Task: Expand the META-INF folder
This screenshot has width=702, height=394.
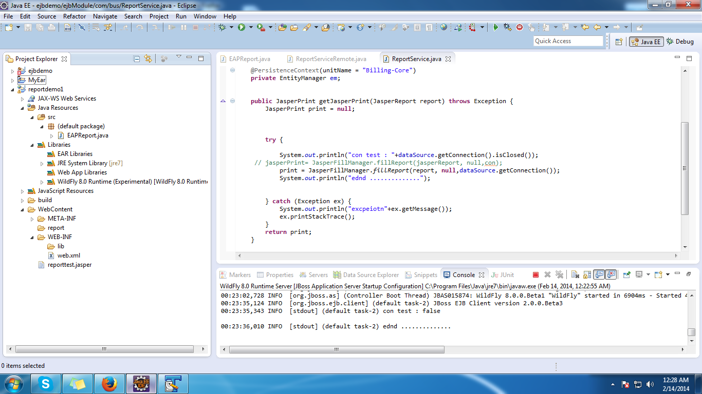Action: coord(32,219)
